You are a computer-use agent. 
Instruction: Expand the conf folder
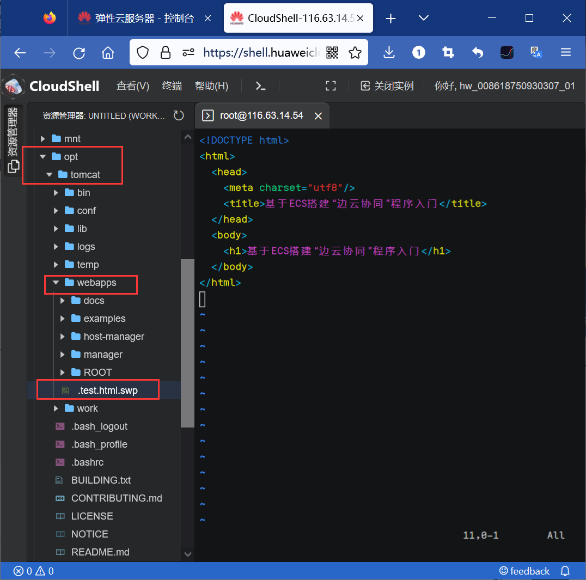coord(86,211)
